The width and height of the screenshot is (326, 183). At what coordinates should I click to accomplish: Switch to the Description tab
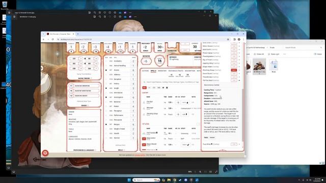(x=190, y=71)
